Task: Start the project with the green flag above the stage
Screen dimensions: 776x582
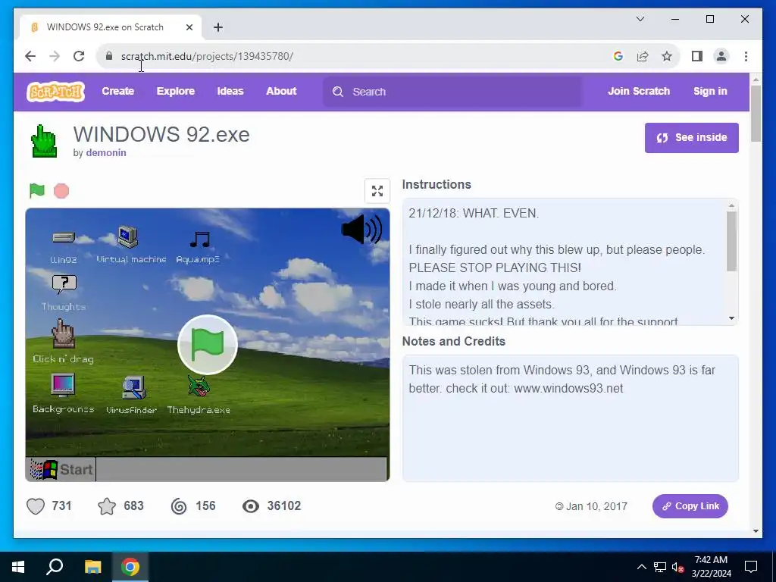Action: pyautogui.click(x=37, y=190)
